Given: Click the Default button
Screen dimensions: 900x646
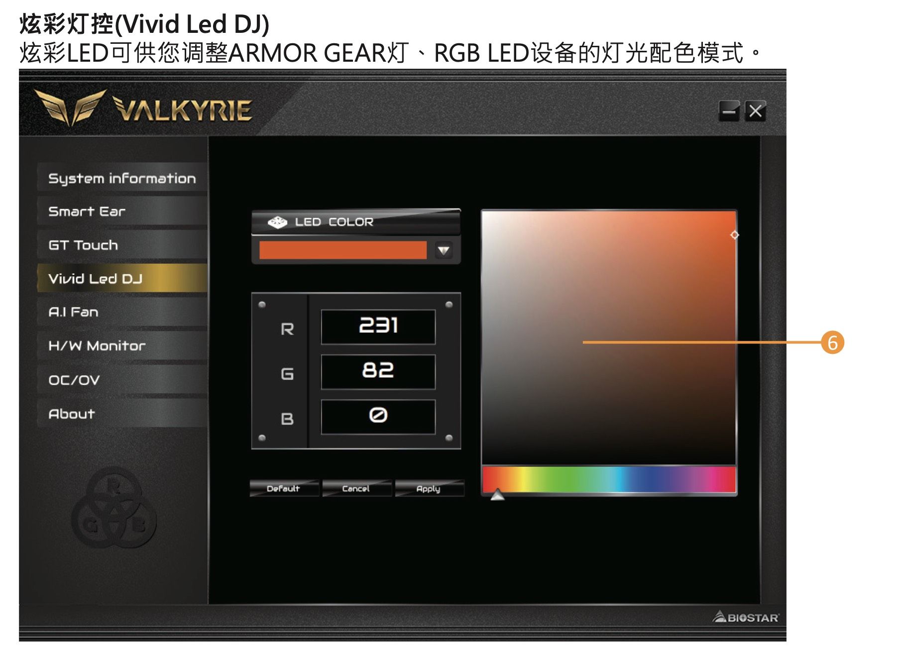Looking at the screenshot, I should [284, 488].
